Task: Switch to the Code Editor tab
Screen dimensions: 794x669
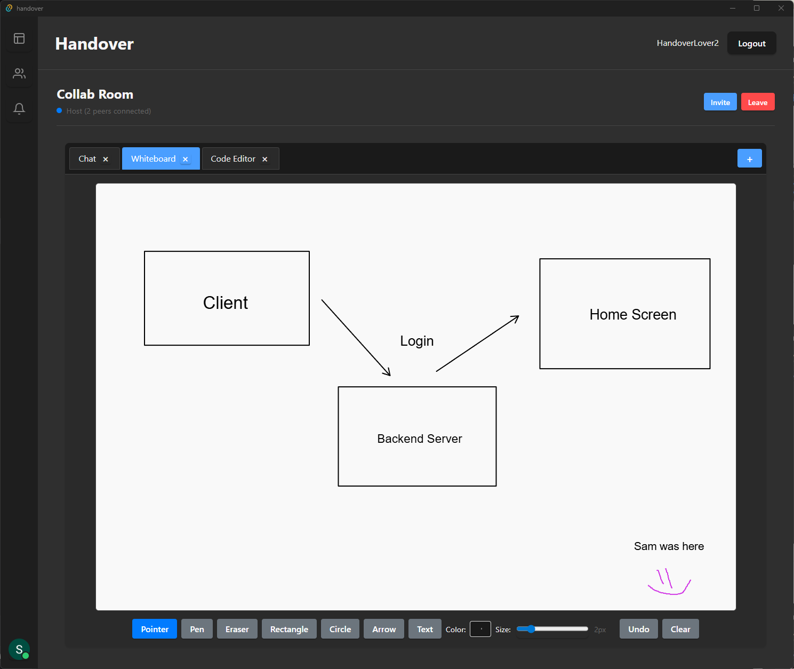Action: tap(232, 158)
